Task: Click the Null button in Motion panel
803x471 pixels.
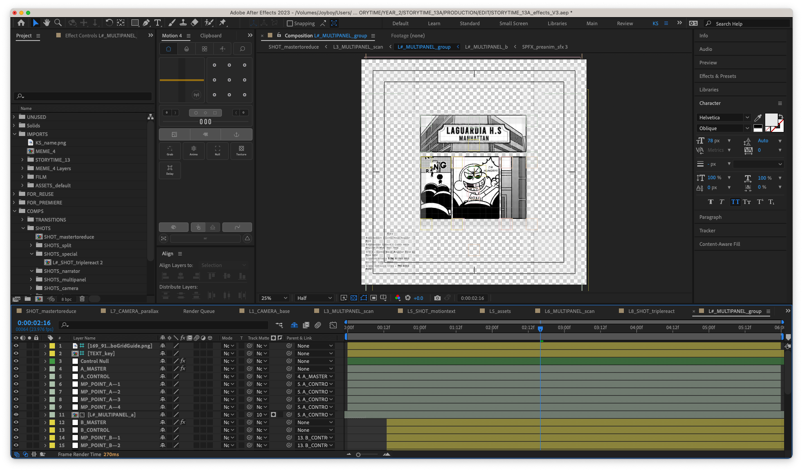Action: coord(217,151)
